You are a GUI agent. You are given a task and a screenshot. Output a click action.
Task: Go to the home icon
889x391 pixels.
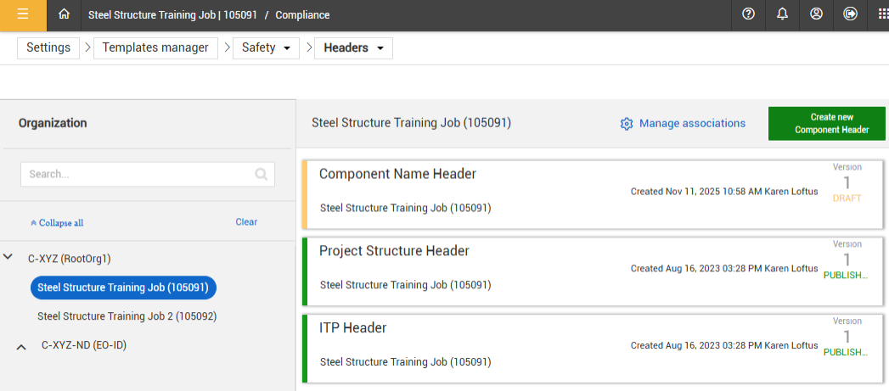click(64, 14)
